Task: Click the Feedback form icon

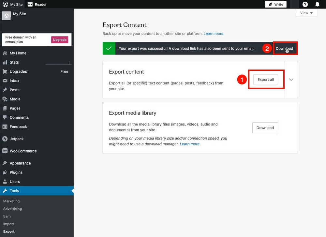Action: (x=5, y=126)
